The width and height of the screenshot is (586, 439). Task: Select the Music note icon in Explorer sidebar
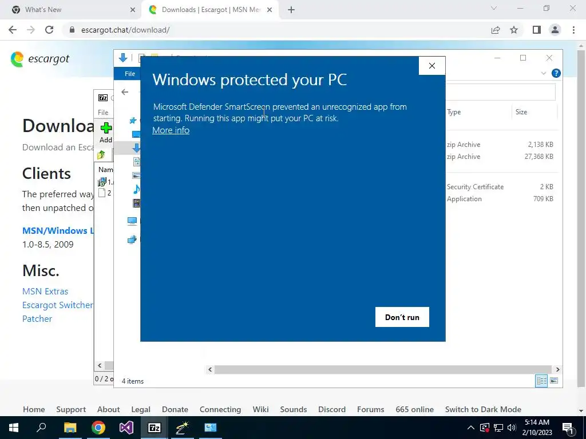pos(137,189)
